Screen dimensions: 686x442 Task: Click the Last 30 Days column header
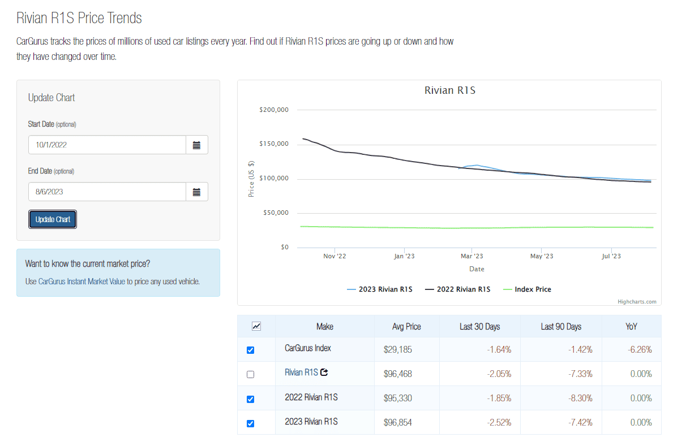[480, 326]
